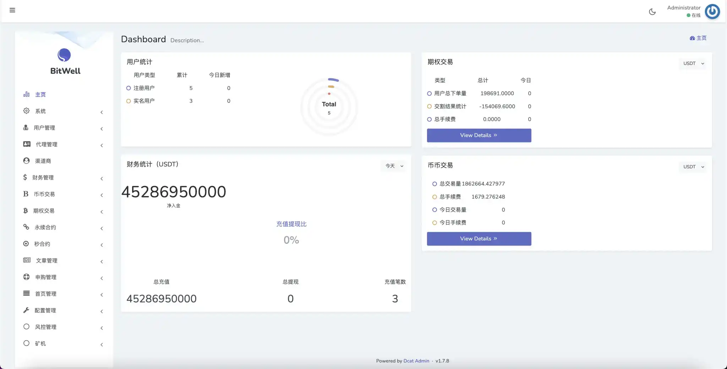Open the 渠道商 menu item
This screenshot has height=369, width=727.
pyautogui.click(x=43, y=161)
